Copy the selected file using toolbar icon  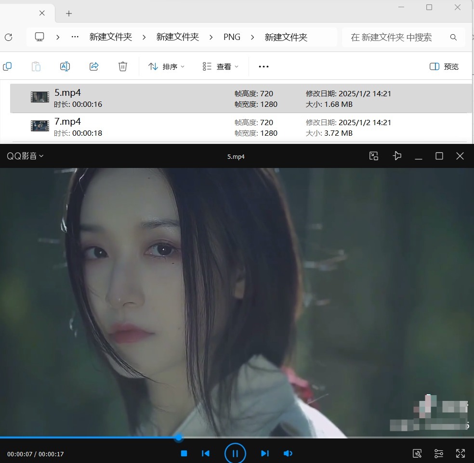[7, 66]
